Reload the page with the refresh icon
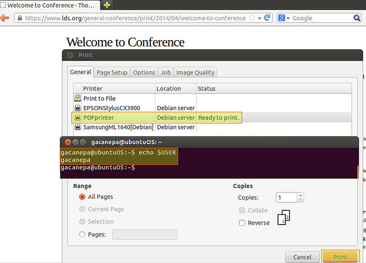 pos(267,18)
